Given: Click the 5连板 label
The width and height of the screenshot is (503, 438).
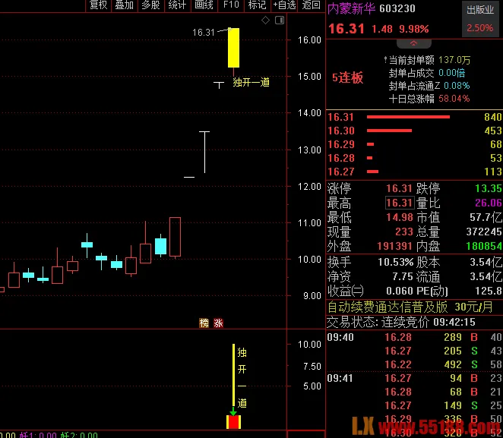Looking at the screenshot, I should [x=348, y=77].
